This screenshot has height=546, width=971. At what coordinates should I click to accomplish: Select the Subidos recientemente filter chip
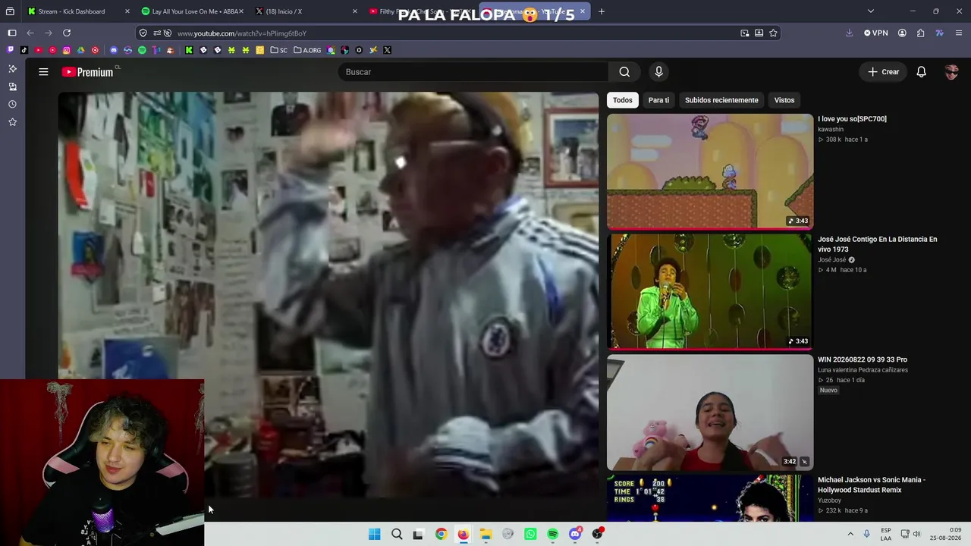[x=721, y=100]
